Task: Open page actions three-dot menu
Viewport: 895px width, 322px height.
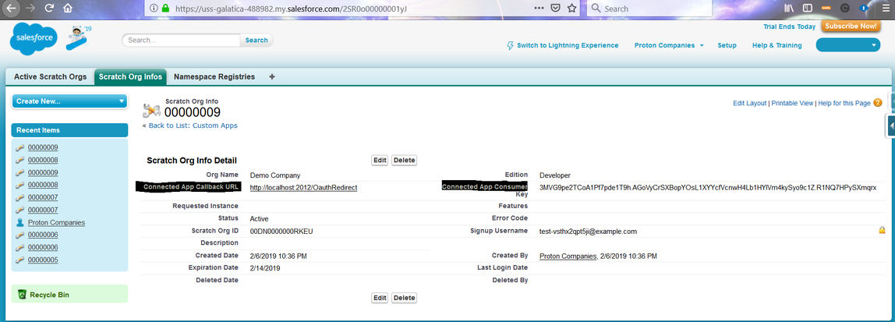Action: coord(539,9)
